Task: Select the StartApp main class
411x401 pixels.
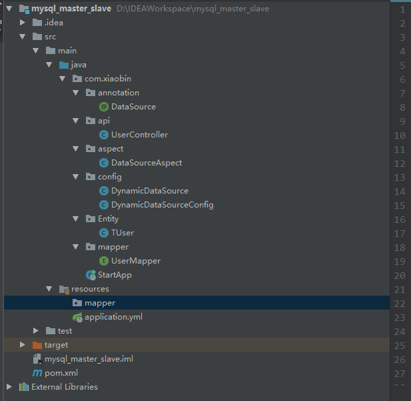Action: point(115,275)
